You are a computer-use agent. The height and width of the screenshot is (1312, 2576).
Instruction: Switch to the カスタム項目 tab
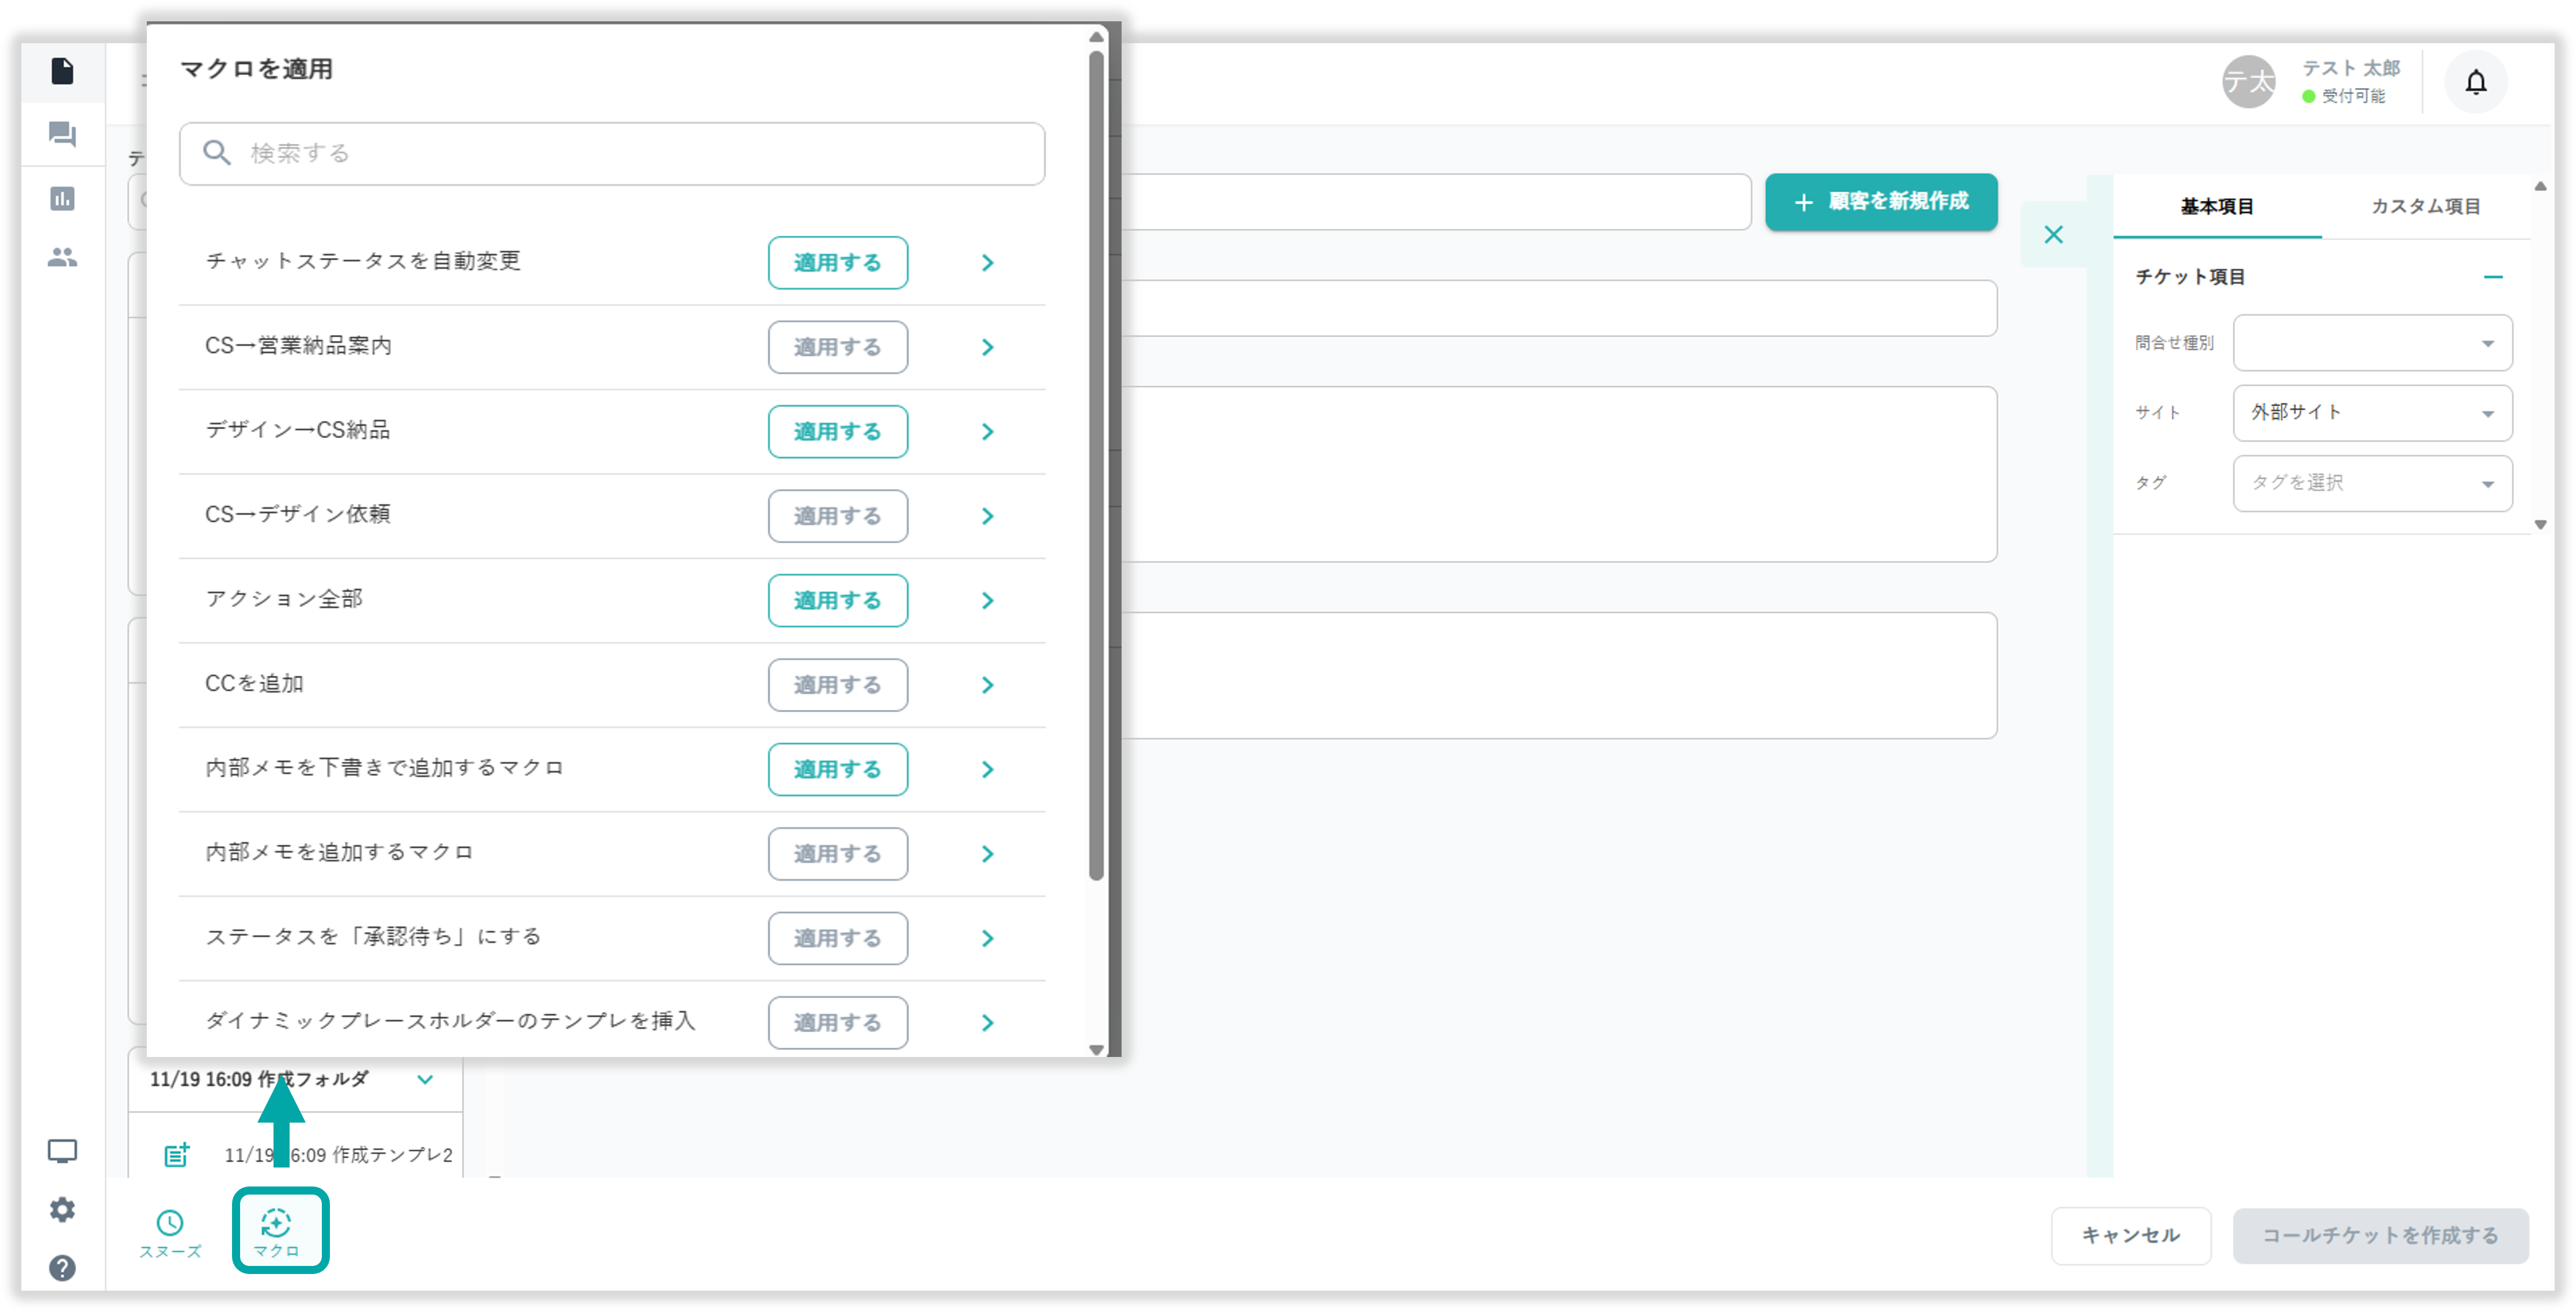(x=2425, y=206)
